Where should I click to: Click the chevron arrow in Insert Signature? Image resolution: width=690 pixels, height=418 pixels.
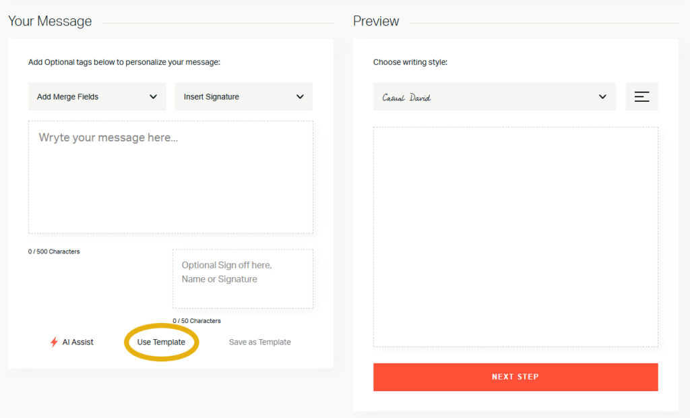pos(300,96)
